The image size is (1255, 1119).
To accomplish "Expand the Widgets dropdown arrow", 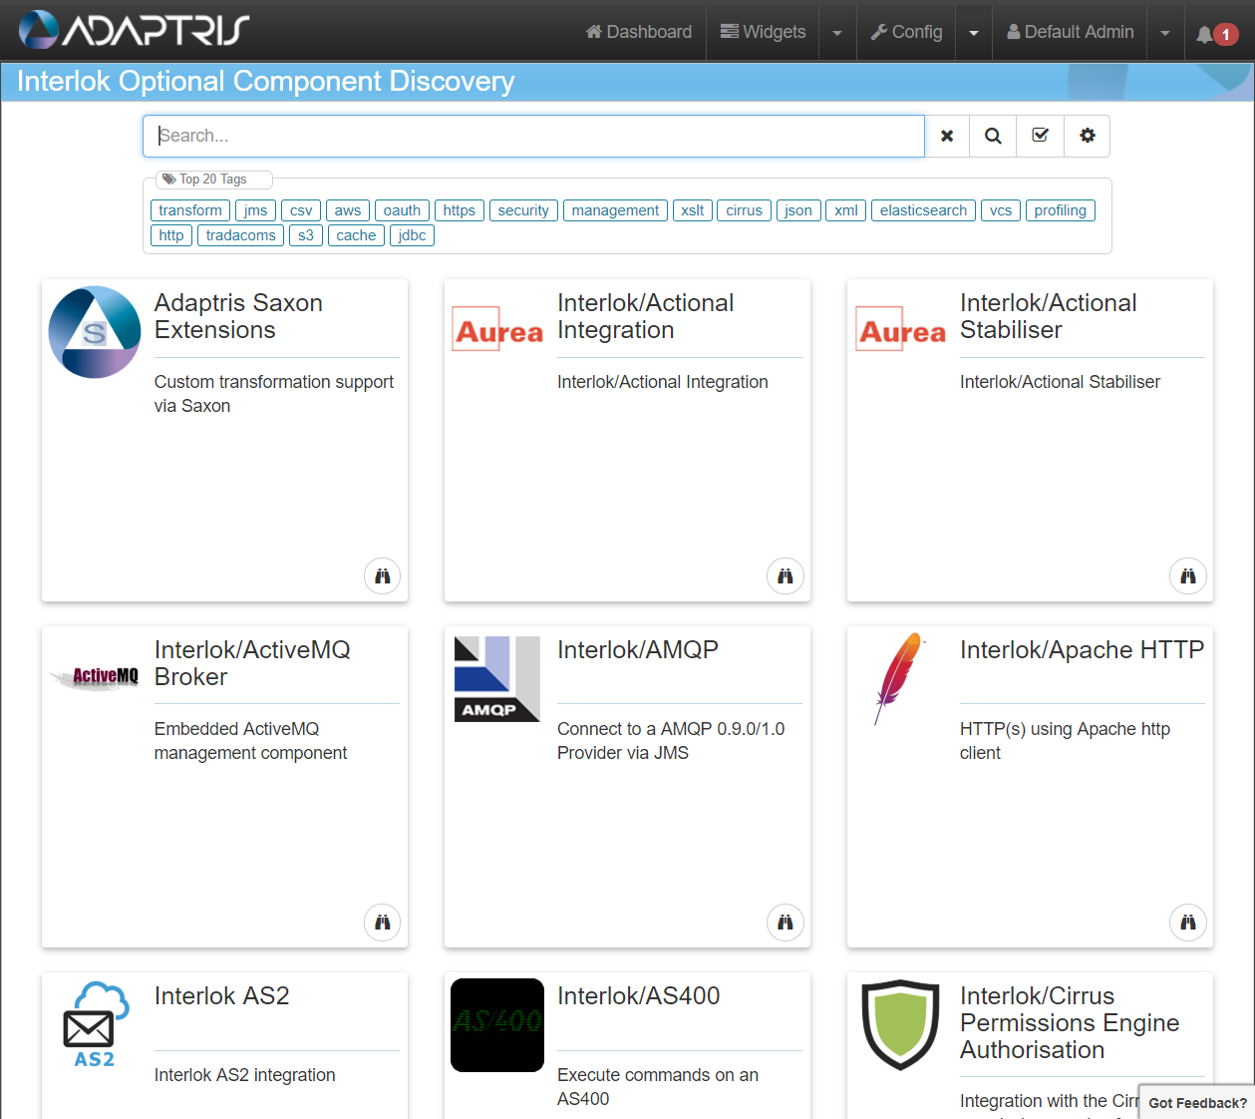I will (x=837, y=32).
